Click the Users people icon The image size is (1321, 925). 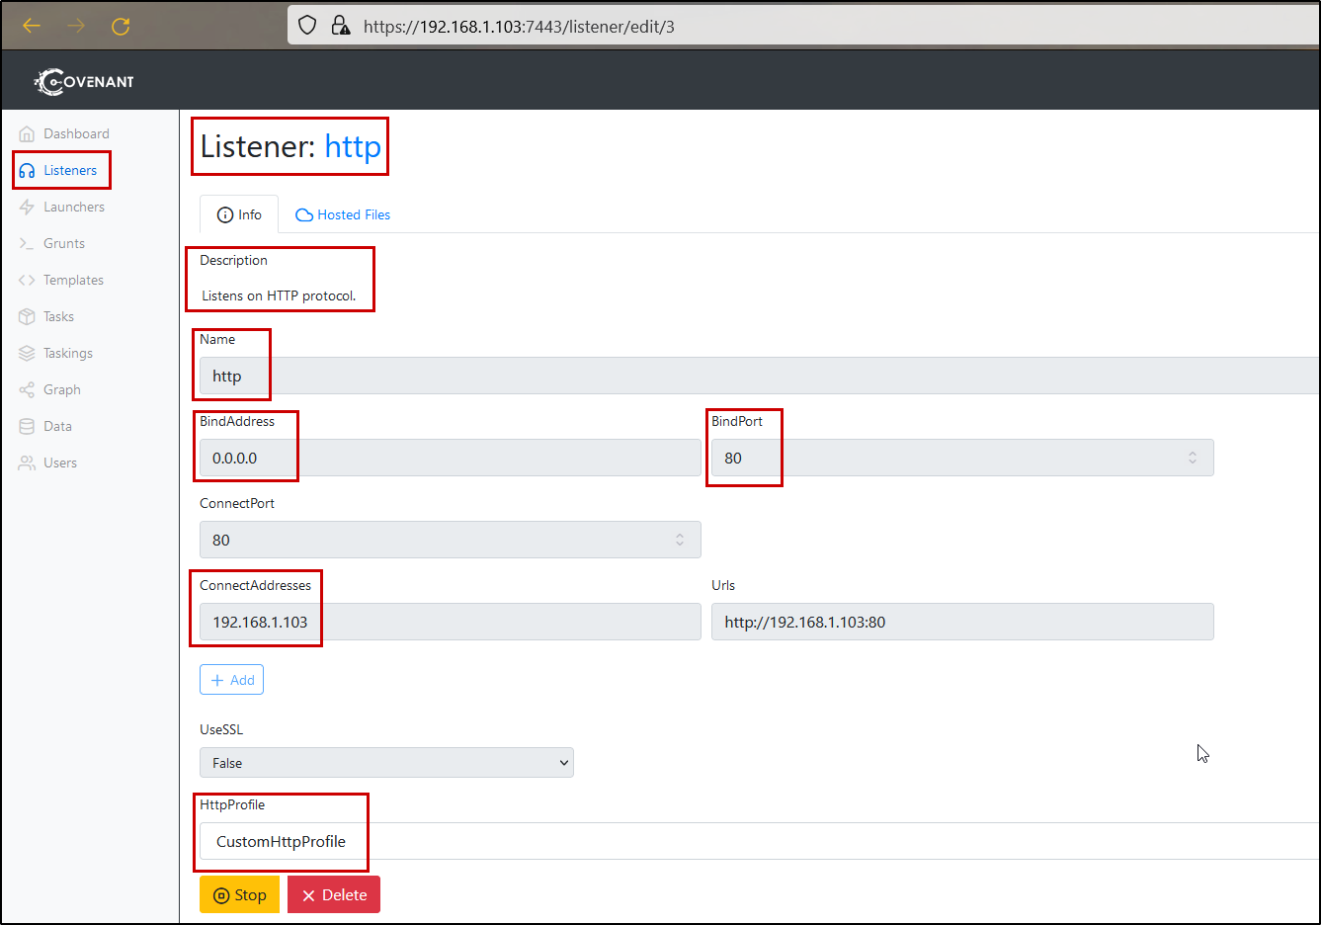tap(27, 462)
